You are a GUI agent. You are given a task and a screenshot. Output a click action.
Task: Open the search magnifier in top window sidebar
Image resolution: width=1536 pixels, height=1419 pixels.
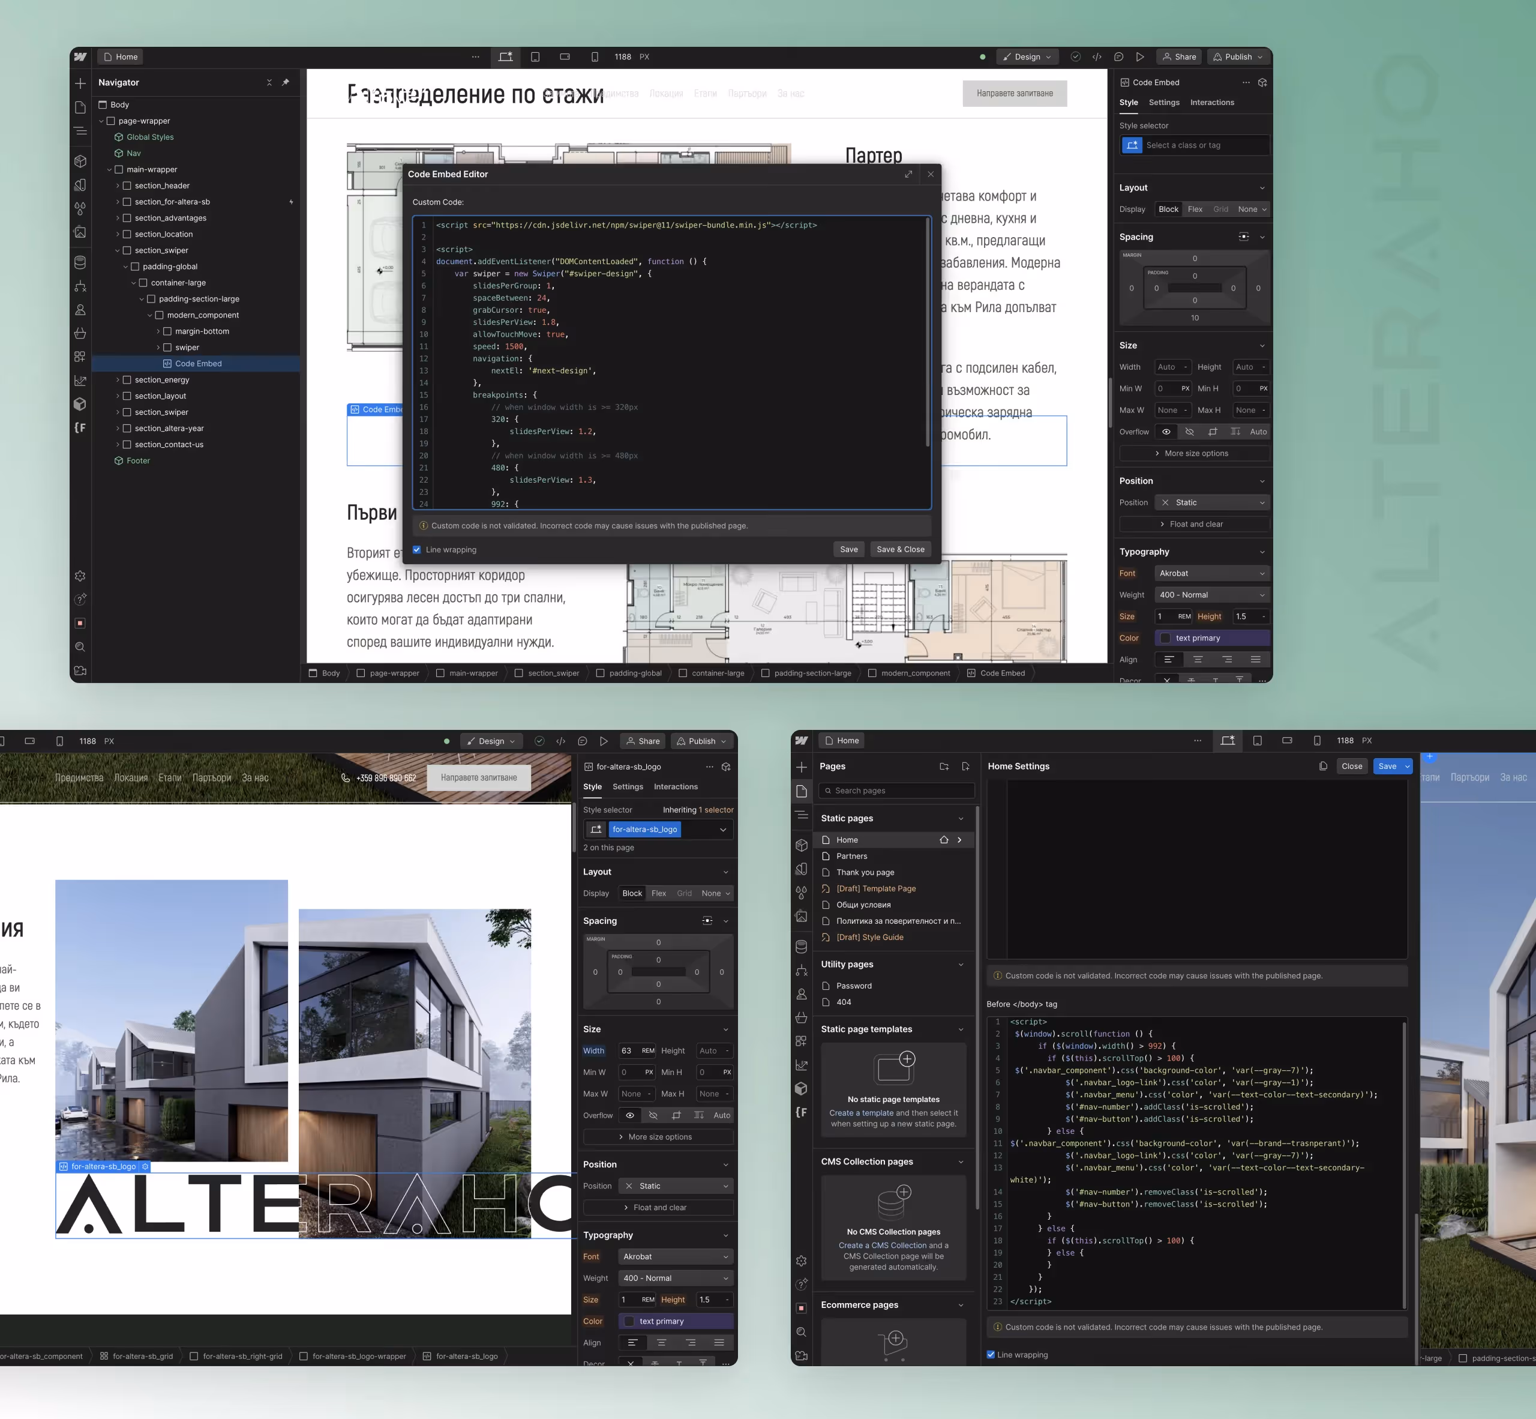(x=80, y=647)
